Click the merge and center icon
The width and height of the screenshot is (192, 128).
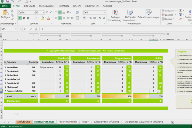[77, 18]
